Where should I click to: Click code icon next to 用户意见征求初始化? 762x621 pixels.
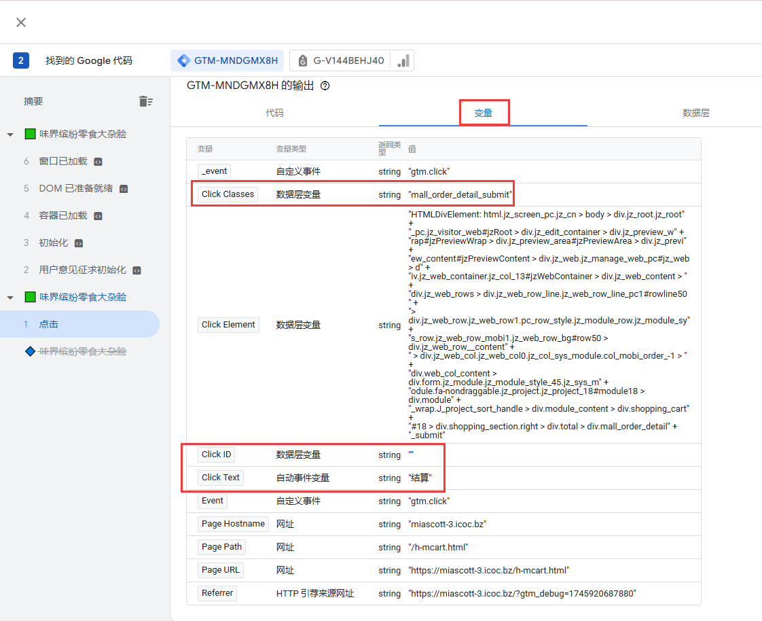click(x=137, y=270)
